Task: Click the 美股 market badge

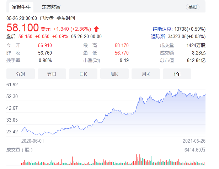Action: click(x=193, y=7)
